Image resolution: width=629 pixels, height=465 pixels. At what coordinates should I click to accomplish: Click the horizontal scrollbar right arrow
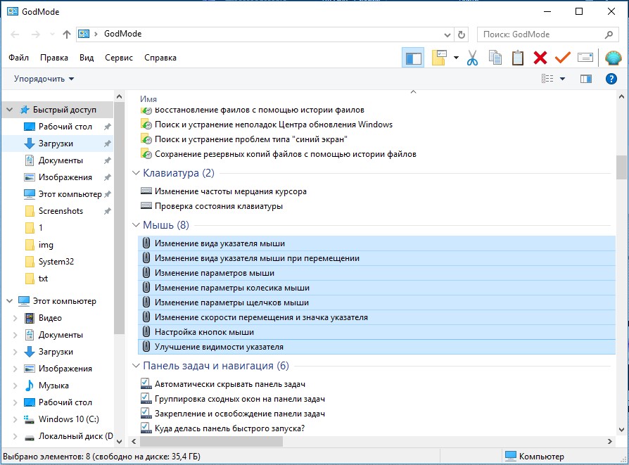click(610, 441)
